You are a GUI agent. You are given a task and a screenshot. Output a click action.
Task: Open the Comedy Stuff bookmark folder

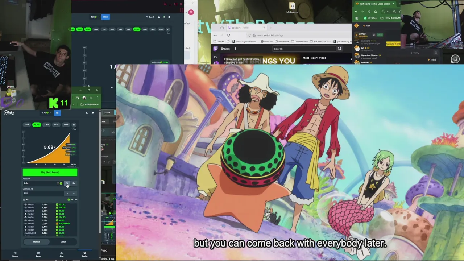pyautogui.click(x=299, y=41)
